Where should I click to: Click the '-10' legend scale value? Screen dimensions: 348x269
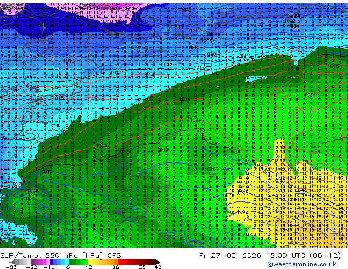click(49, 267)
